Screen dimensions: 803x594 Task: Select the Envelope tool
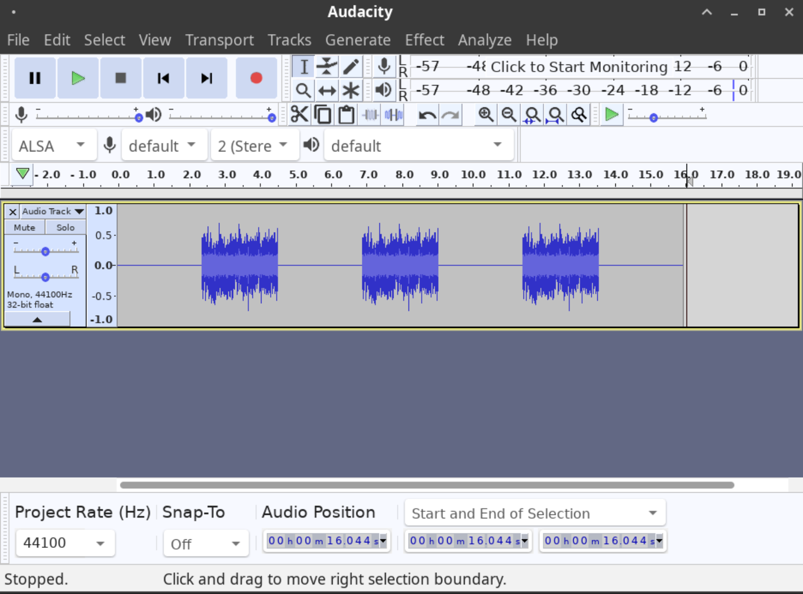327,66
